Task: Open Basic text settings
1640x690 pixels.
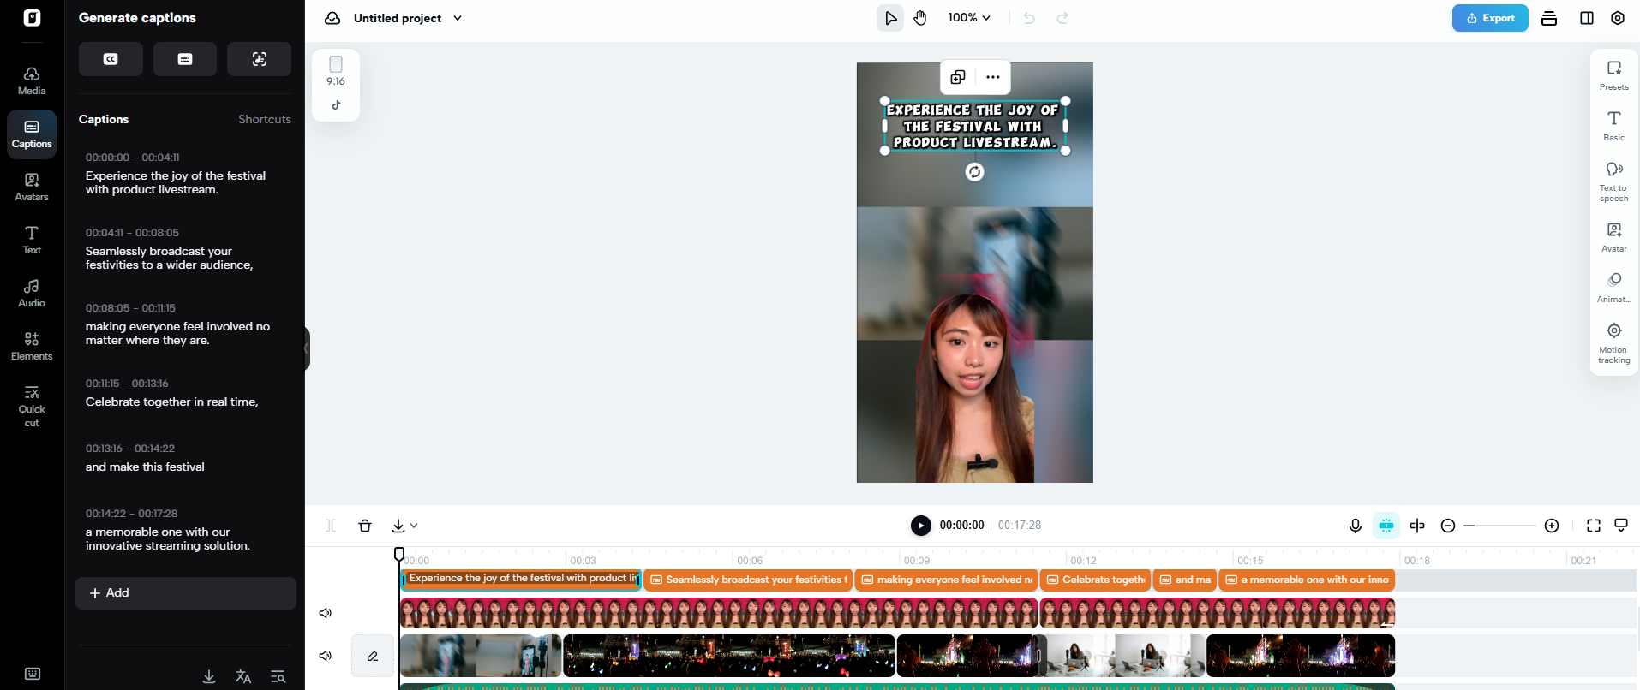Action: click(x=1614, y=125)
